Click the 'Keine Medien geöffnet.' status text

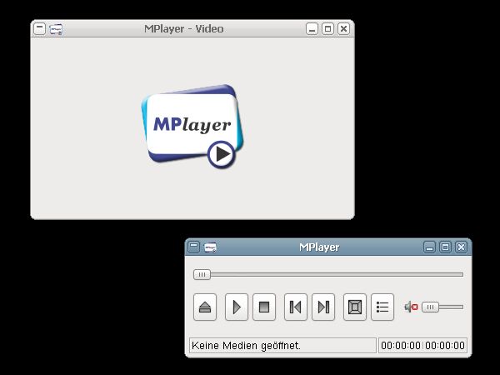(x=246, y=345)
